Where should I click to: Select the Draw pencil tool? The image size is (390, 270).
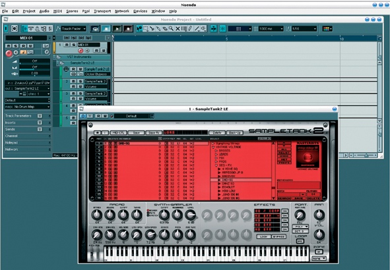click(191, 29)
